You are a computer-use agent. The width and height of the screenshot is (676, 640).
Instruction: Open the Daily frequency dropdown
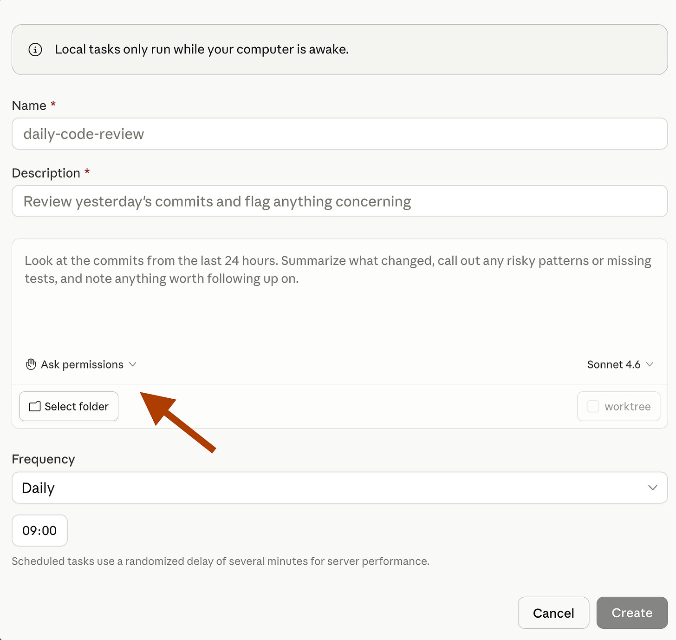point(339,488)
